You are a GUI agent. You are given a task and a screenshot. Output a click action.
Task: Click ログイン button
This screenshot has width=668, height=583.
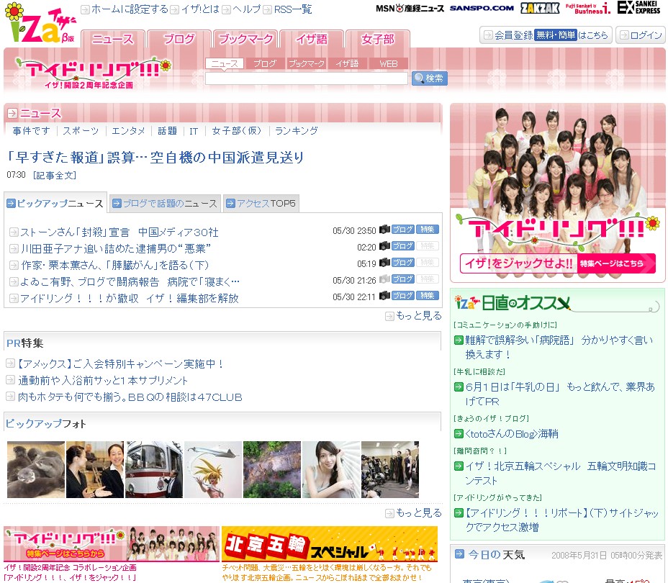[641, 35]
